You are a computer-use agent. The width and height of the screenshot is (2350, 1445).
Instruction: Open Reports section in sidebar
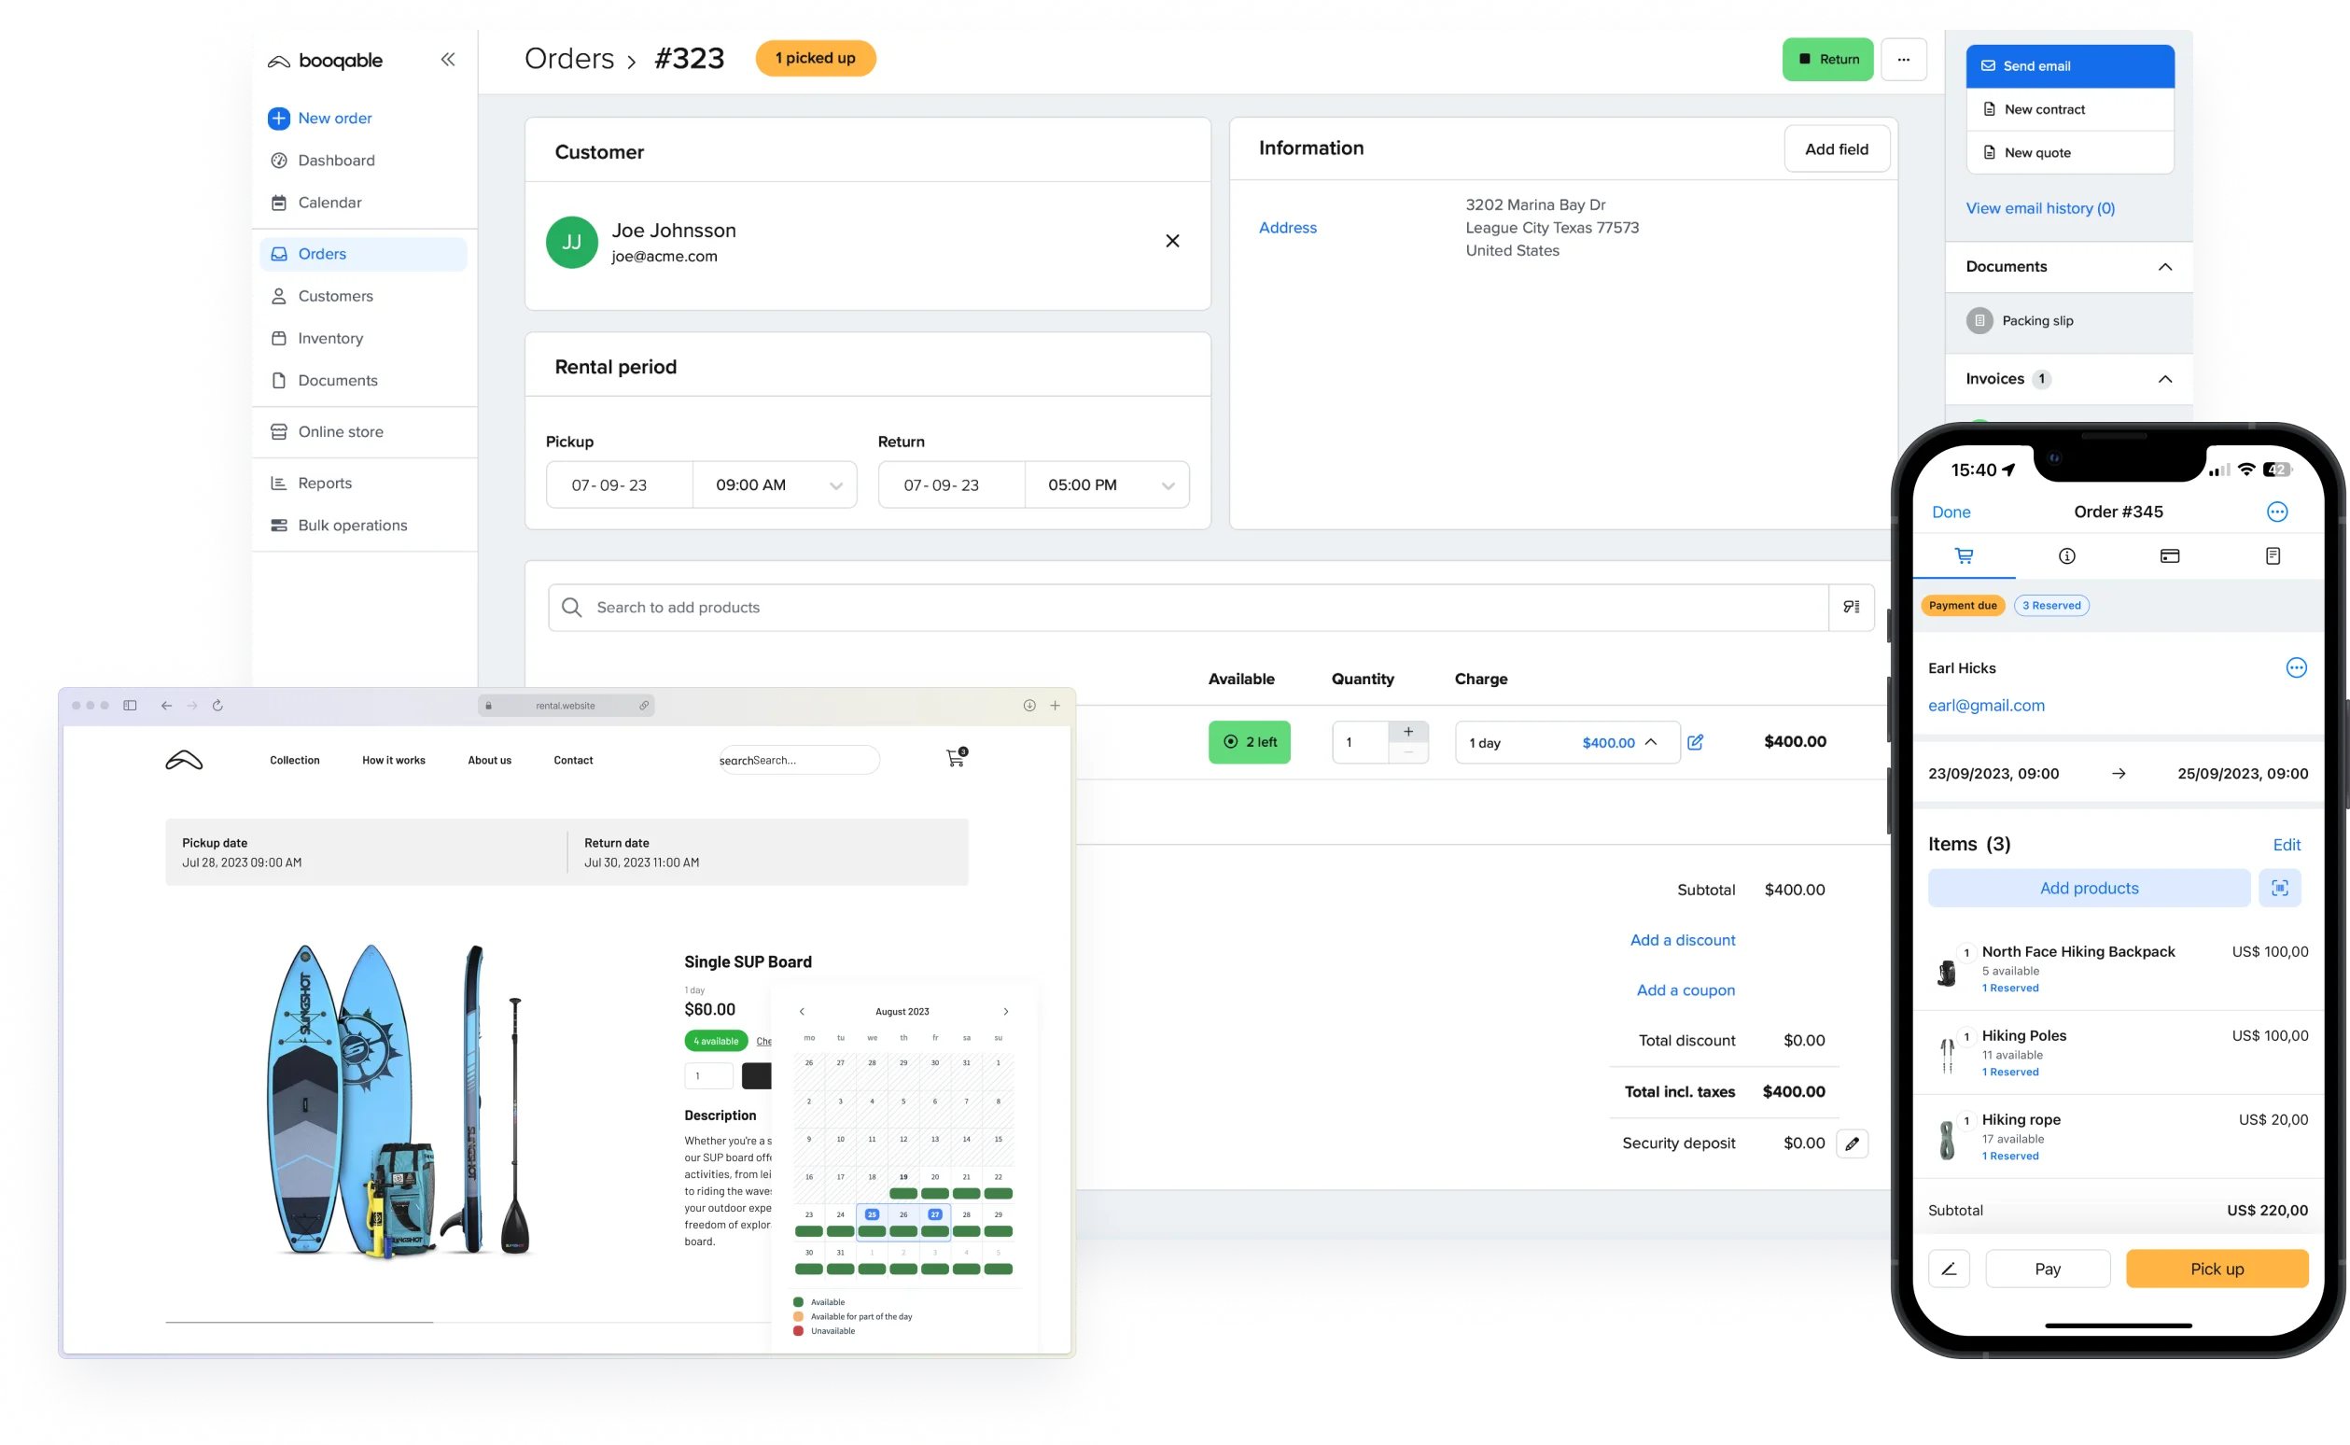click(x=326, y=484)
